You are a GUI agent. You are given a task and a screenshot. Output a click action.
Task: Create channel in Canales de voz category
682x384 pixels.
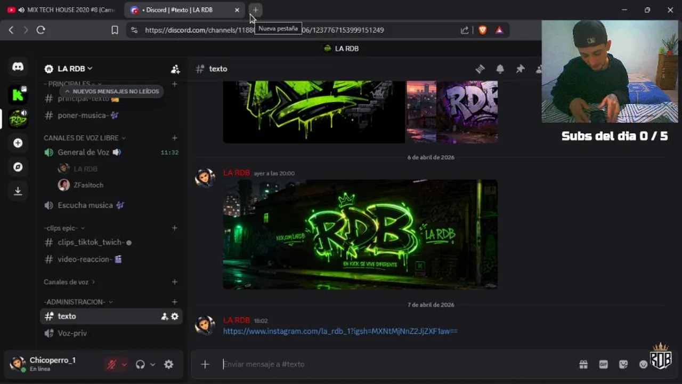pos(174,282)
